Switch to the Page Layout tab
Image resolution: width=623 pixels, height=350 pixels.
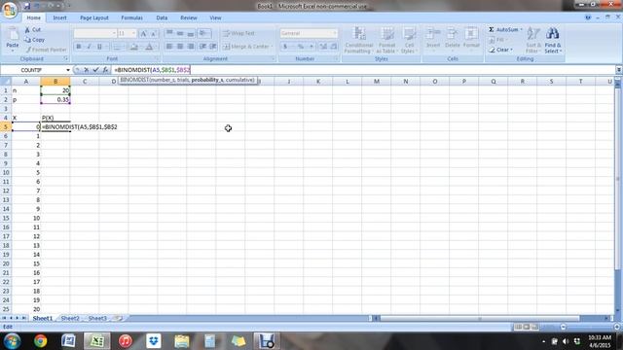[x=94, y=17]
